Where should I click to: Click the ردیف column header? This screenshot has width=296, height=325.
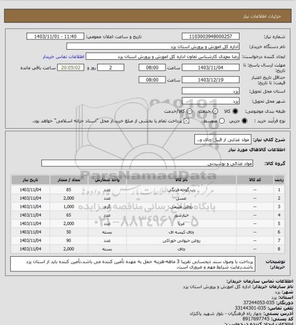pos(279,180)
